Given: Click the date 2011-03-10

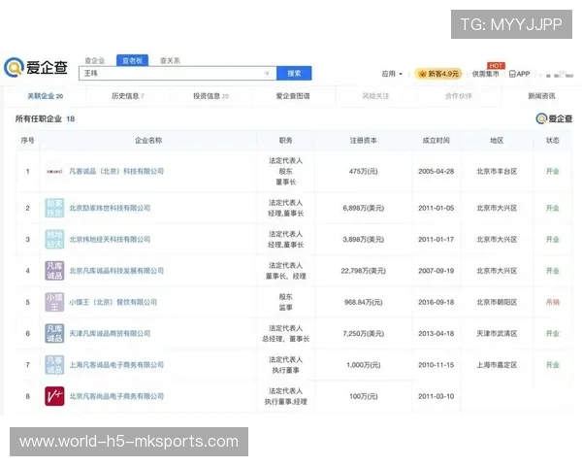Looking at the screenshot, I should click(436, 396).
